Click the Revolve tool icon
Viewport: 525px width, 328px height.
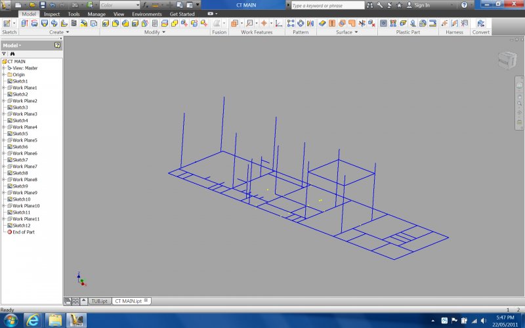(x=34, y=23)
